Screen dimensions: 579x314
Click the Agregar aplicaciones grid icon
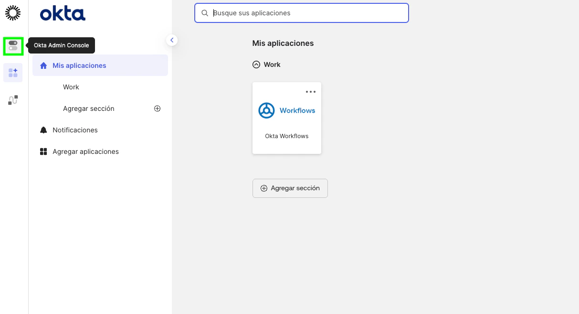tap(43, 152)
